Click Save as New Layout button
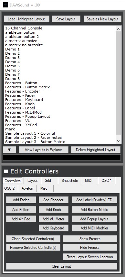Image resolution: width=125 pixels, height=277 pixels. click(x=102, y=19)
